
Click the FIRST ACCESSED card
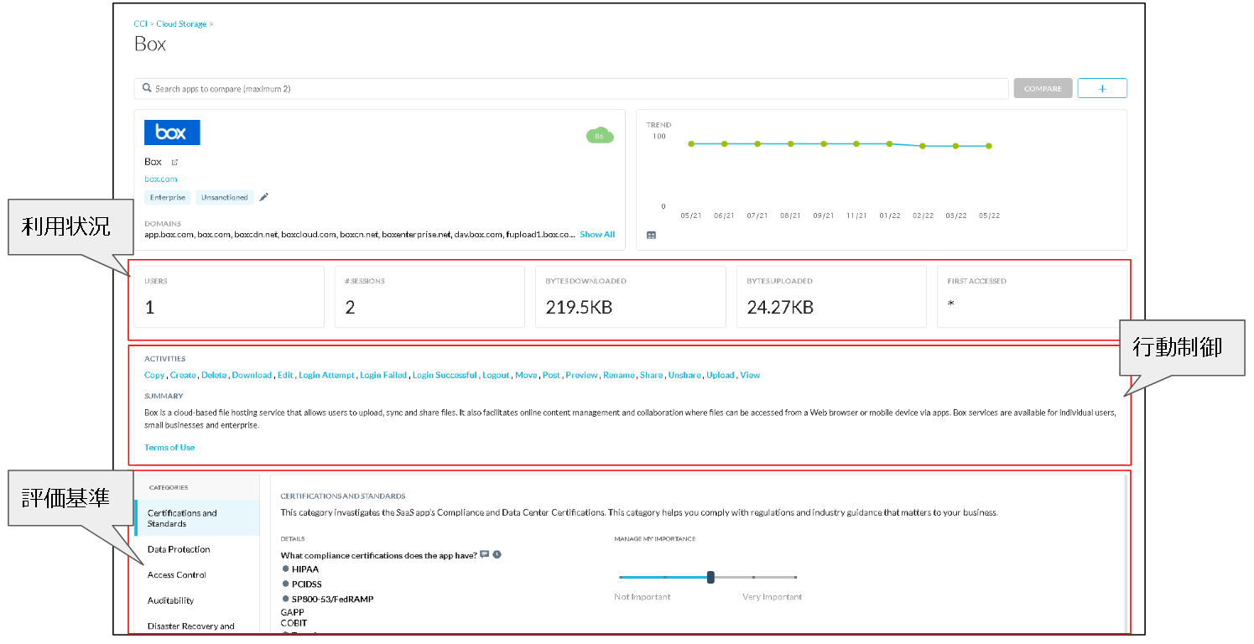1032,297
